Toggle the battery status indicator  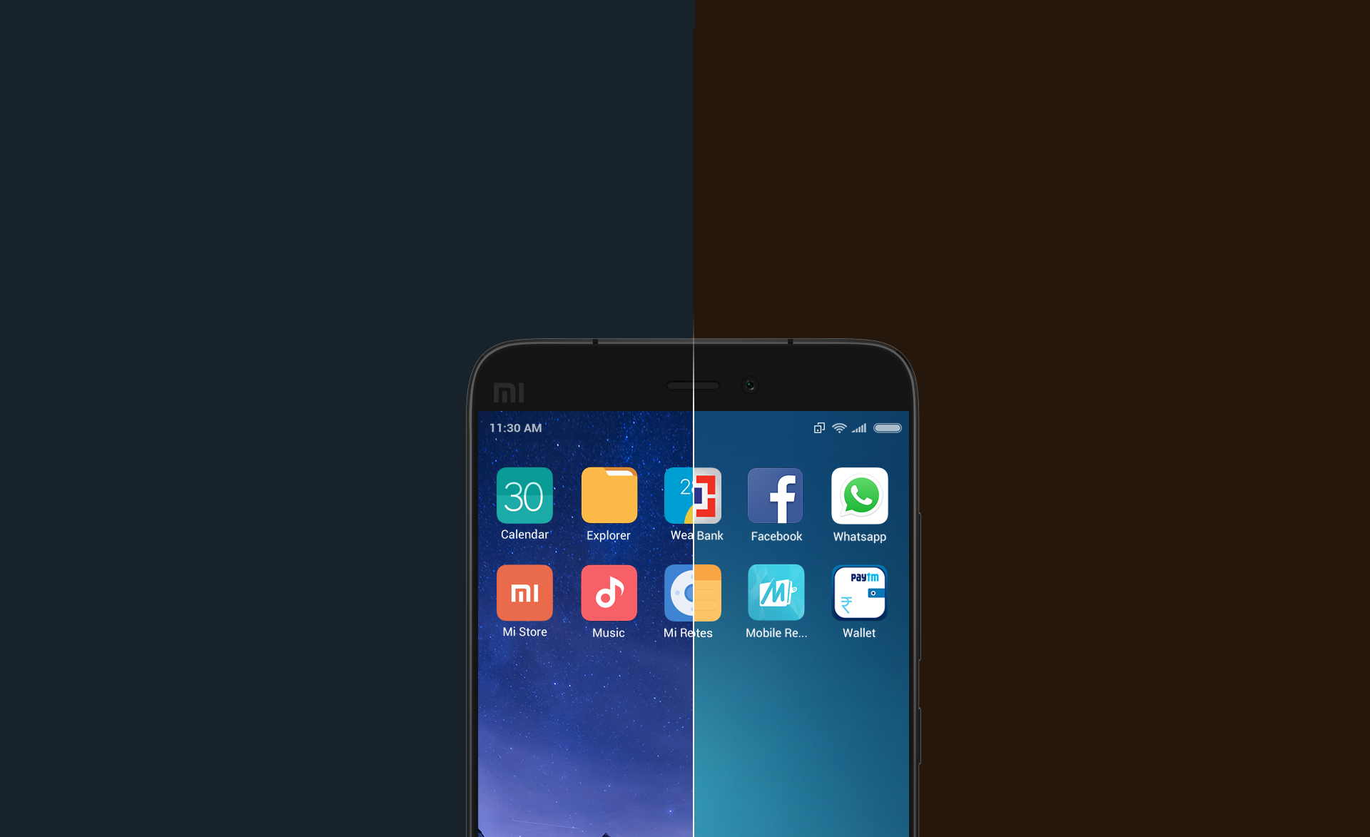[x=887, y=428]
